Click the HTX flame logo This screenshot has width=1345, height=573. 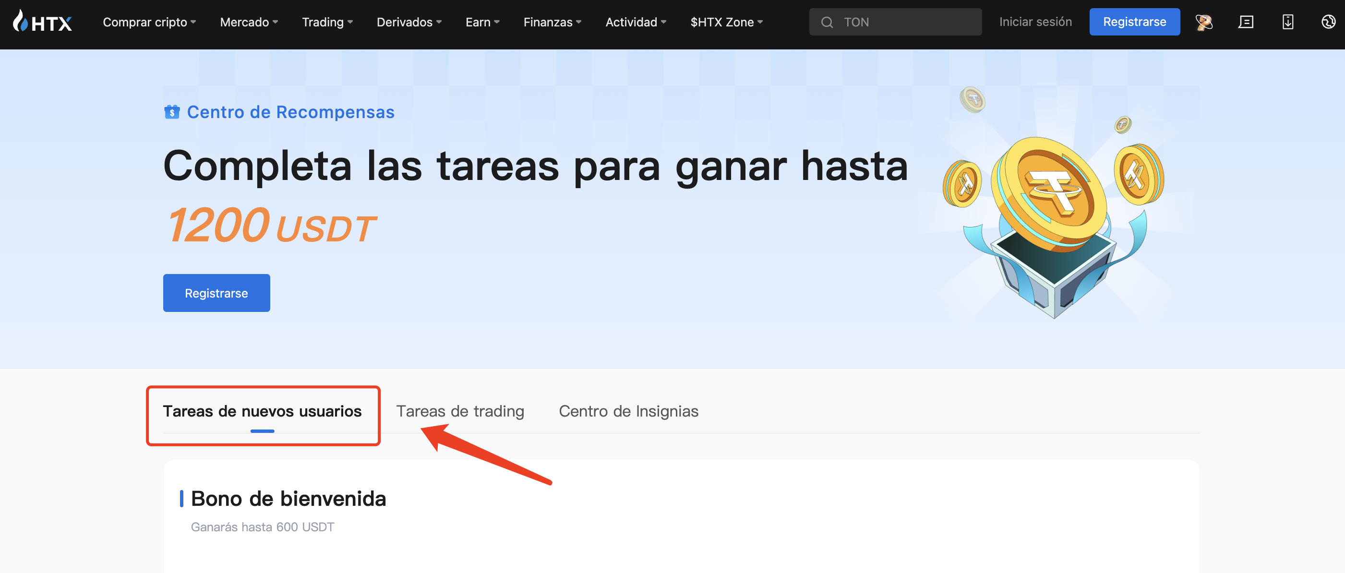(x=42, y=22)
